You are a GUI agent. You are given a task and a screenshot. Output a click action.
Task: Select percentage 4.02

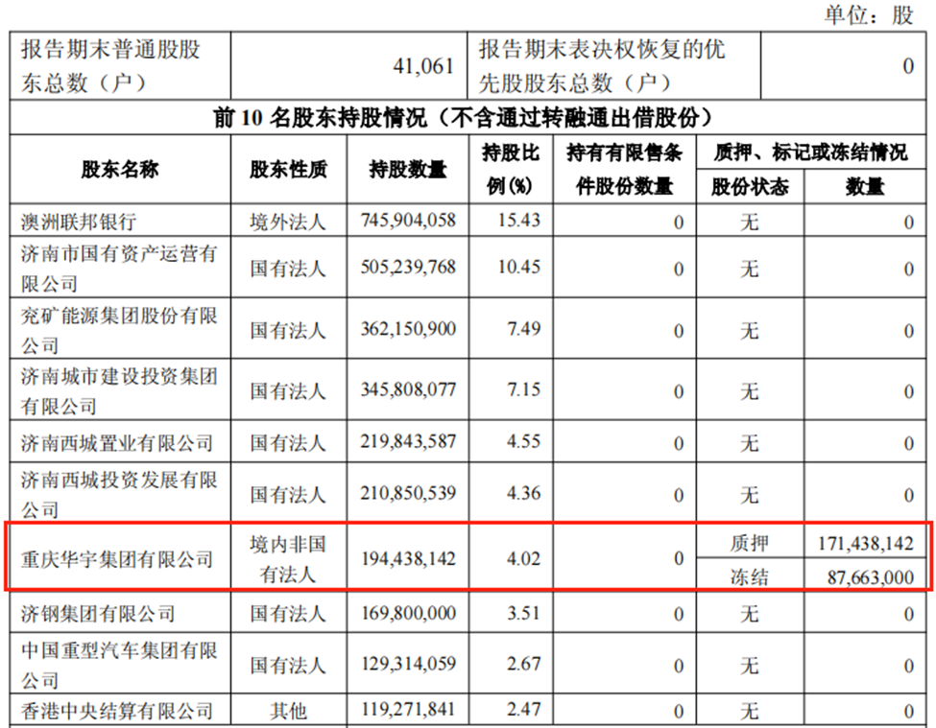click(523, 558)
